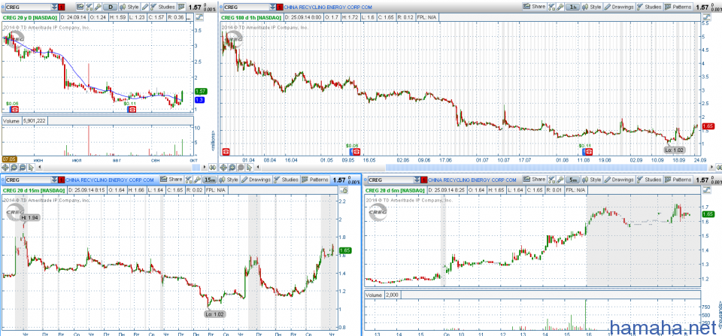The height and width of the screenshot is (336, 722).
Task: Open the CREG symbol dropdown arrow in the 1h chart
Action: point(272,7)
